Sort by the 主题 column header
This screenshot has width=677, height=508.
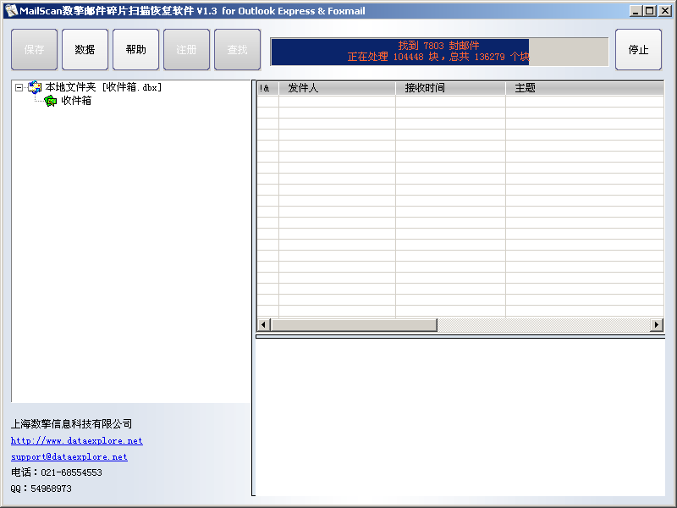[x=585, y=88]
